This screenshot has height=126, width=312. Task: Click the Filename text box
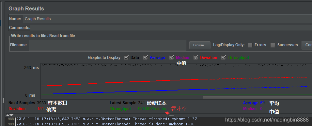107,45
